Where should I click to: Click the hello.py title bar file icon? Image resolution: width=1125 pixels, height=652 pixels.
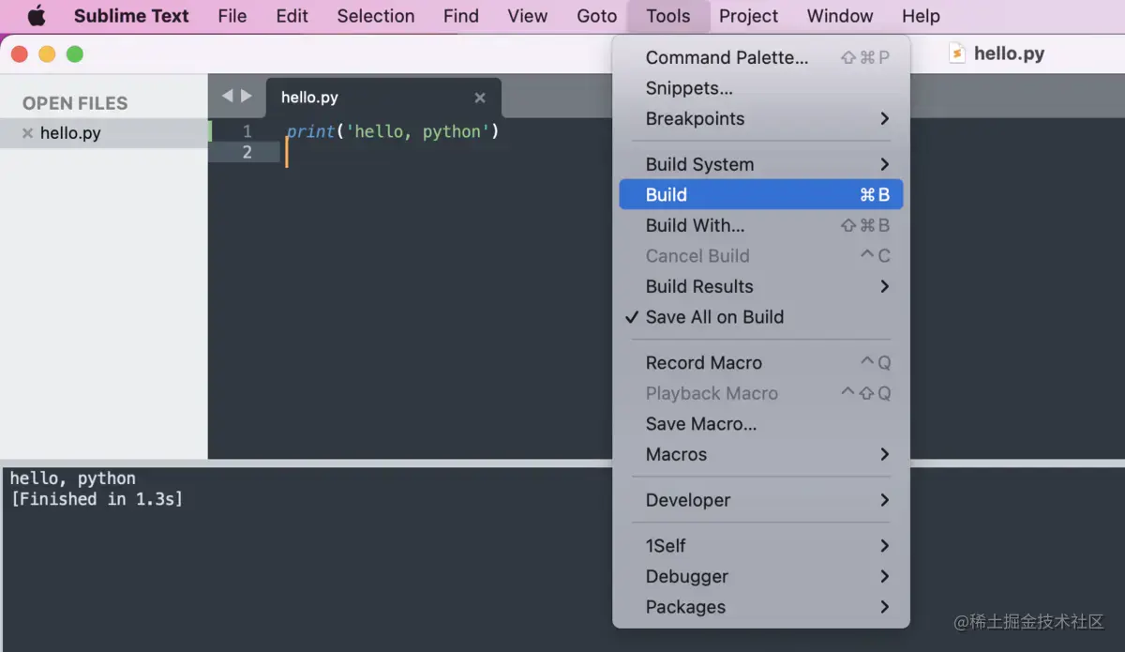tap(957, 53)
